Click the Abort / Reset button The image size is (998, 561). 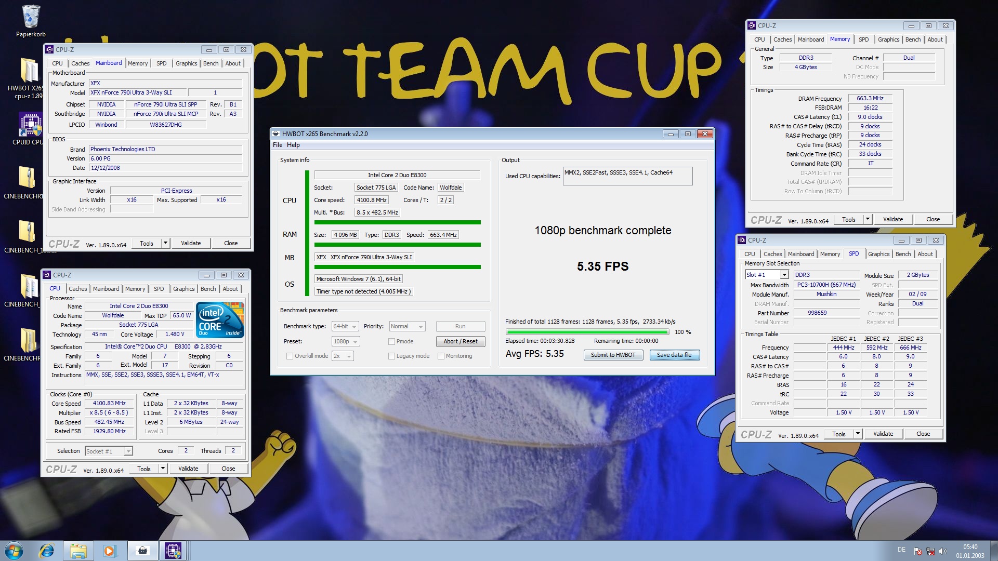tap(461, 341)
